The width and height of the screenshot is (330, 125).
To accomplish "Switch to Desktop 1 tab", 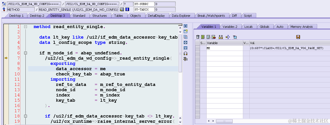I will [x=16, y=16].
